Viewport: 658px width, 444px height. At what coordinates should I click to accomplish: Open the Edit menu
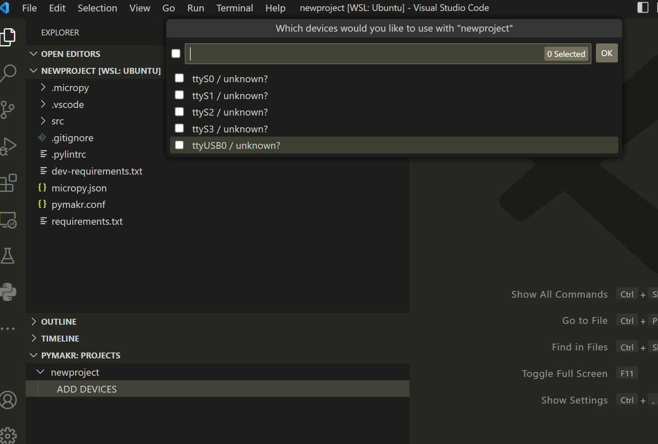tap(57, 8)
